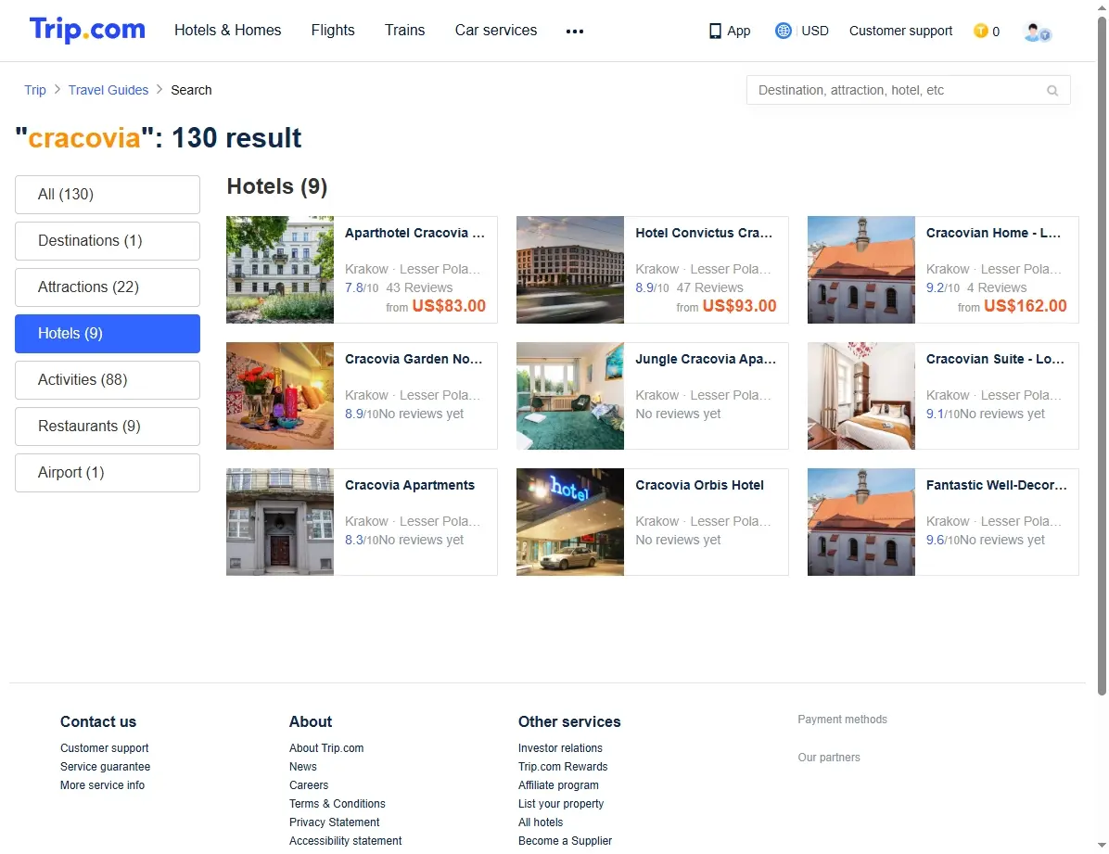The image size is (1109, 854).
Task: Open the USD currency selector
Action: 815,32
